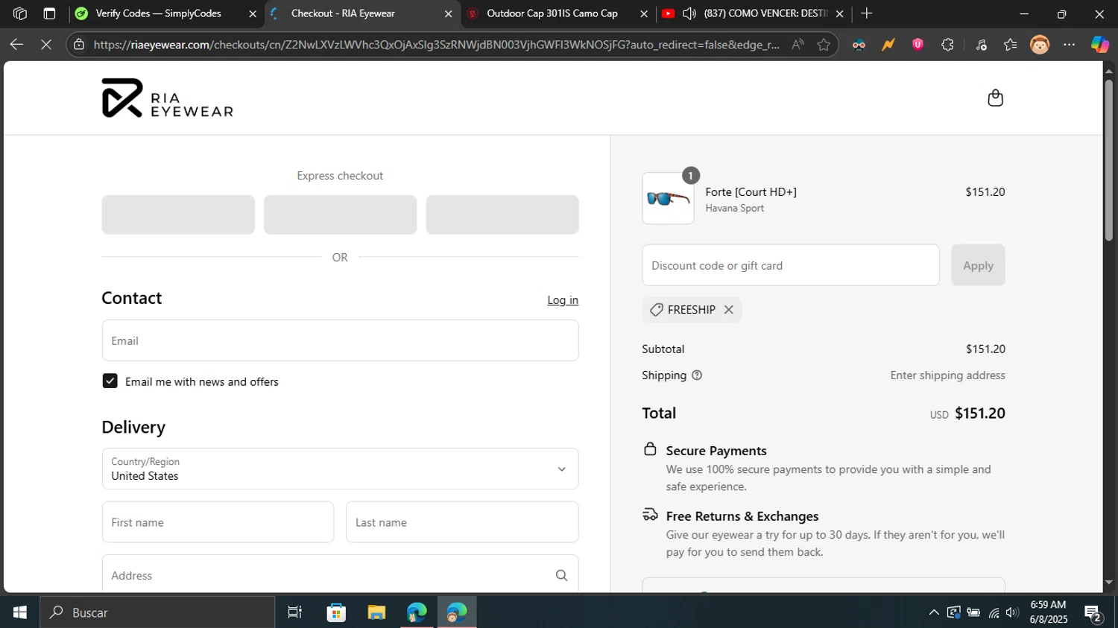
Task: Click the Windows taskbar search box
Action: [x=157, y=612]
